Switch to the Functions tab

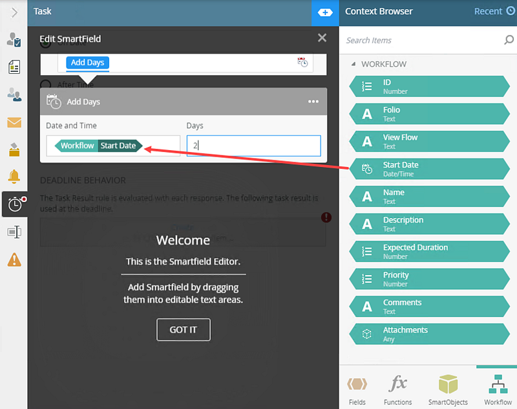click(x=397, y=390)
